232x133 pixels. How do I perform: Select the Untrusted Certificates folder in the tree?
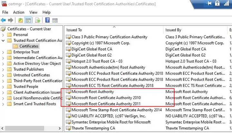[x=31, y=75]
